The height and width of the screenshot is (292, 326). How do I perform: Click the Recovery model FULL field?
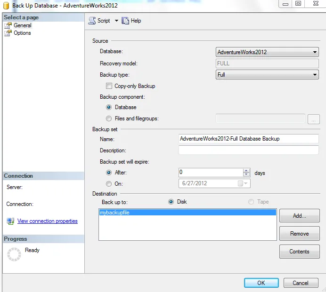267,63
